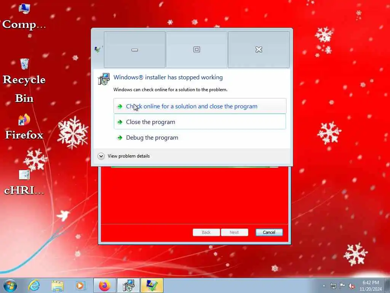Image resolution: width=390 pixels, height=293 pixels.
Task: Expand View problem details
Action: point(124,156)
